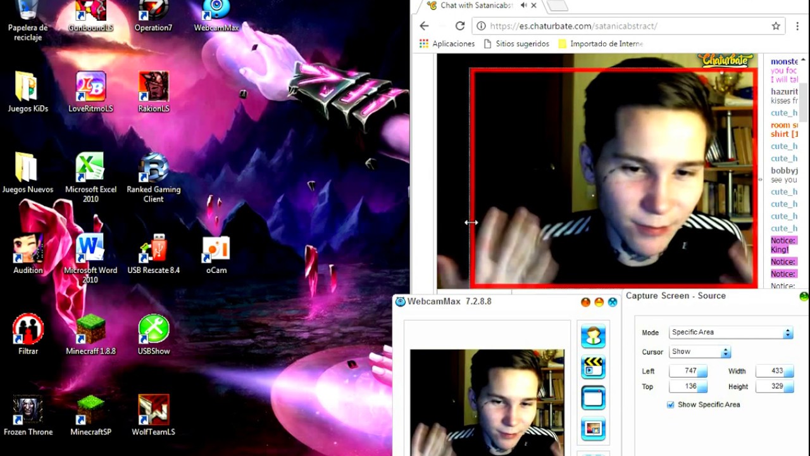This screenshot has width=810, height=456.
Task: Bookmark this page with the star icon
Action: point(776,26)
